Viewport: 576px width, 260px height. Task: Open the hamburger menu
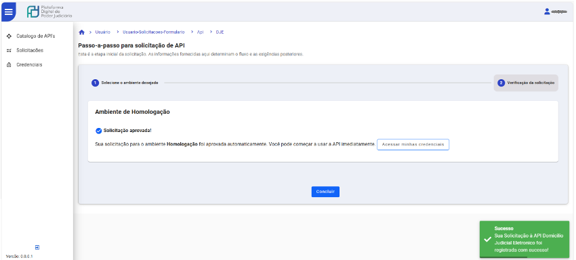[x=8, y=12]
